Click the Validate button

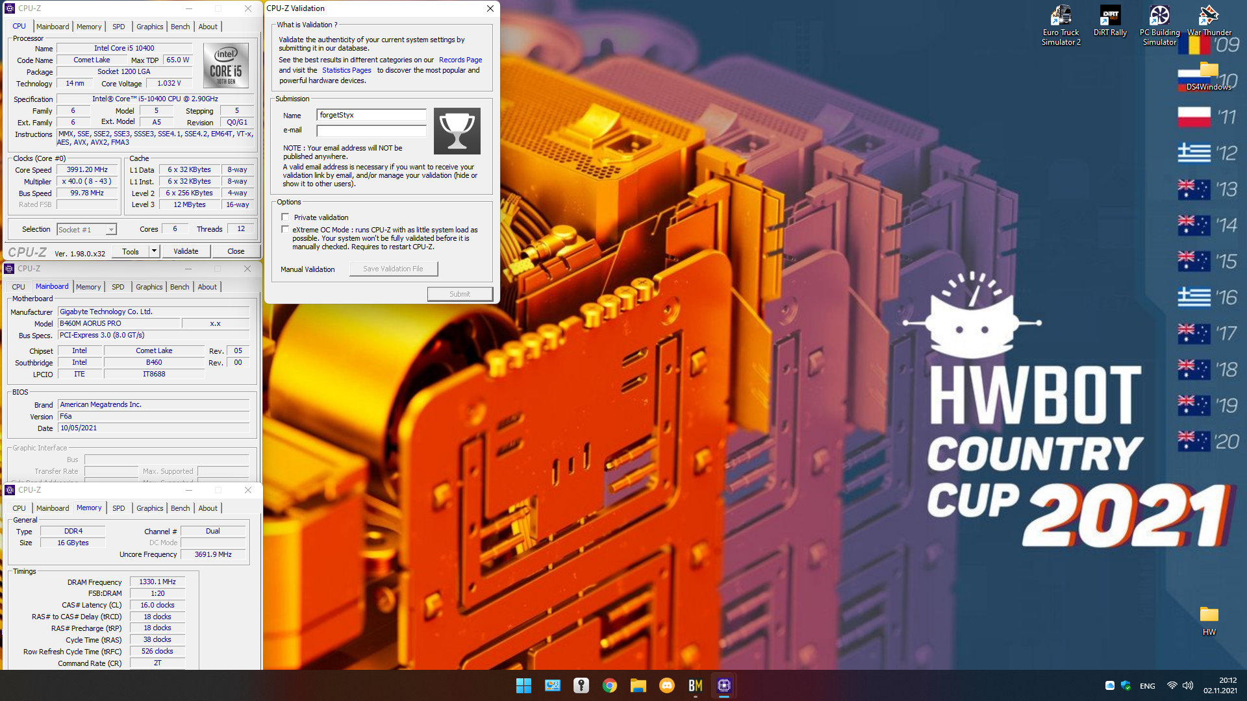pyautogui.click(x=186, y=251)
